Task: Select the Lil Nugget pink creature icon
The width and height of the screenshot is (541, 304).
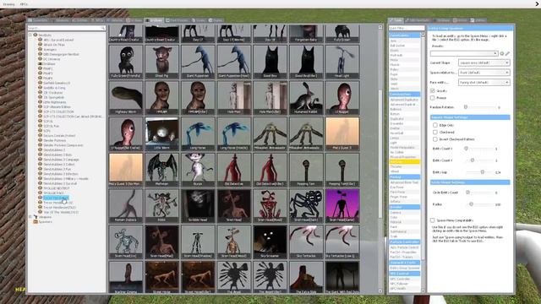Action: (342, 98)
